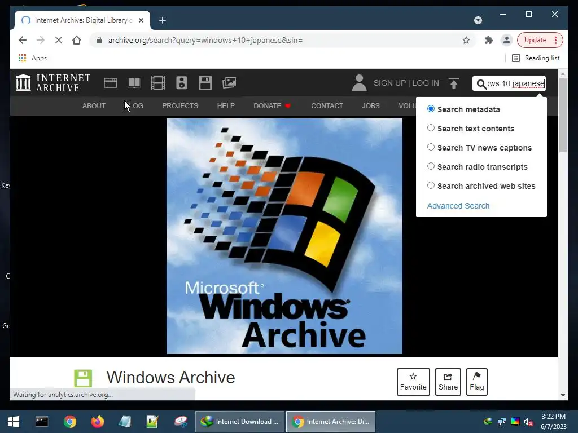The height and width of the screenshot is (433, 578).
Task: Open the HELP menu item
Action: tap(226, 105)
